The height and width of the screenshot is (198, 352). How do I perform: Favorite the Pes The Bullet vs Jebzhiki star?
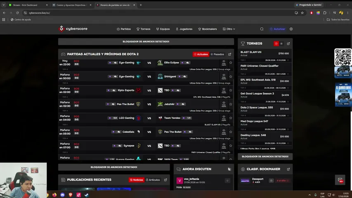[x=231, y=104]
